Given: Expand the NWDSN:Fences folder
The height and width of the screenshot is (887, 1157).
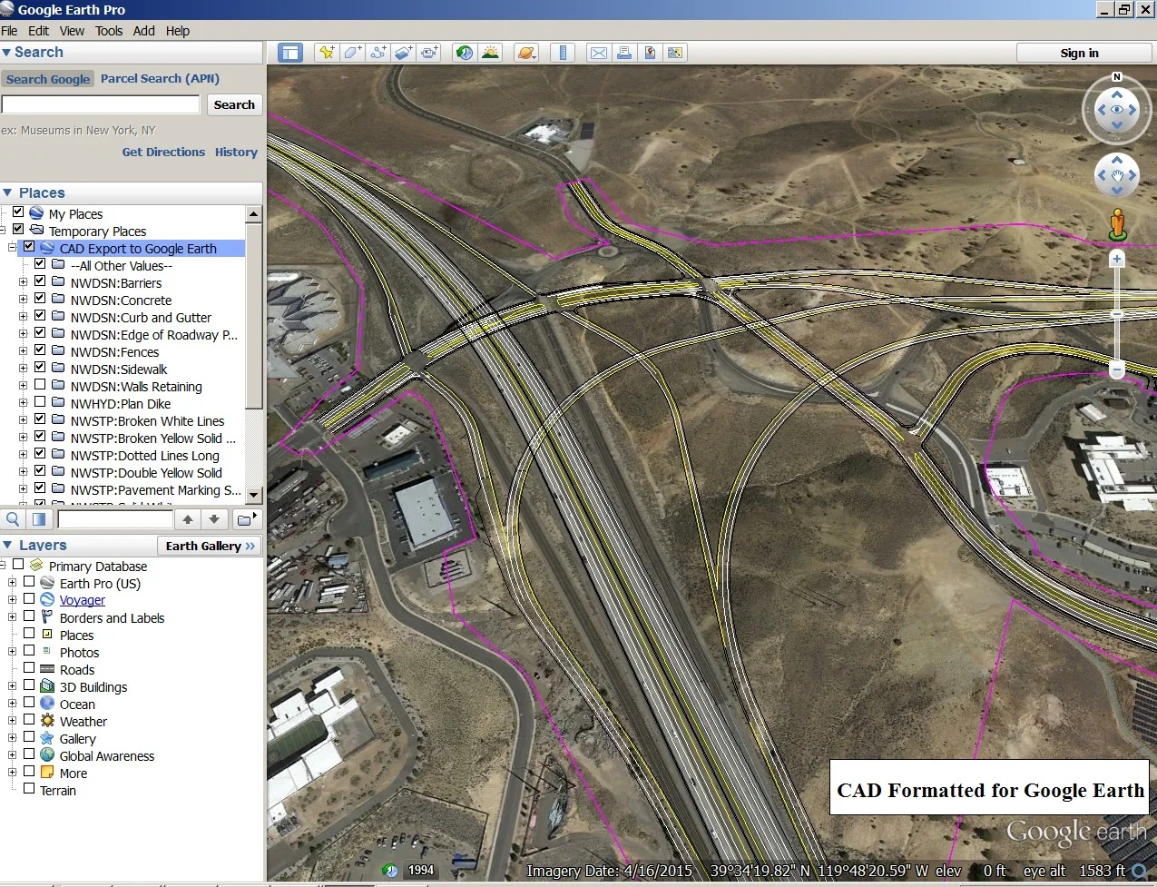Looking at the screenshot, I should tap(23, 351).
